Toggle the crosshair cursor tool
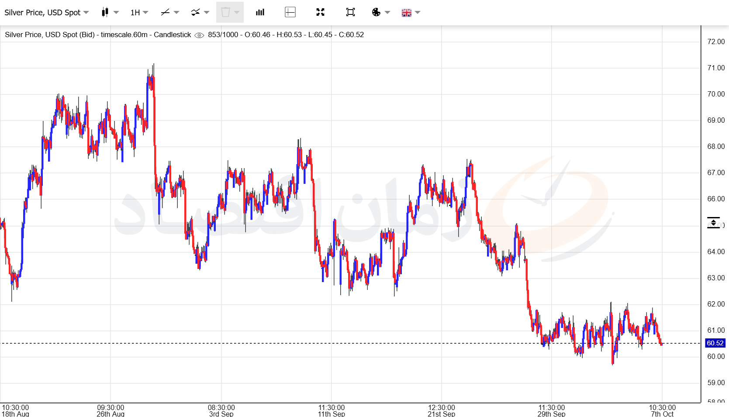The height and width of the screenshot is (417, 729). 290,12
